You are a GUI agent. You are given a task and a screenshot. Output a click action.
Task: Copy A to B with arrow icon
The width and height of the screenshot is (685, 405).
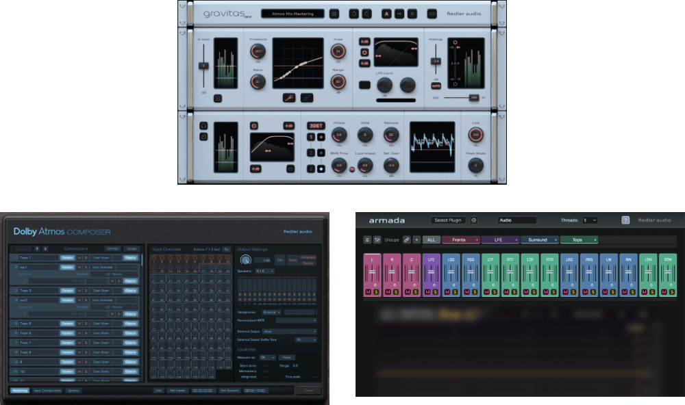(399, 14)
